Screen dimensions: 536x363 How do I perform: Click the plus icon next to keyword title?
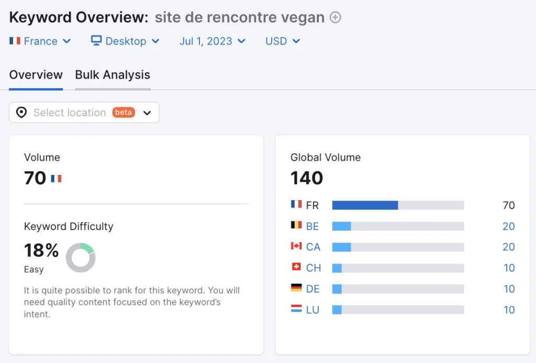pos(335,17)
